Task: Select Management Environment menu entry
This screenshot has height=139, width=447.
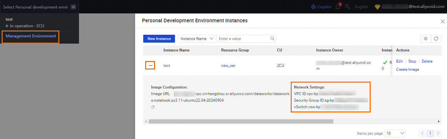Action: point(30,36)
